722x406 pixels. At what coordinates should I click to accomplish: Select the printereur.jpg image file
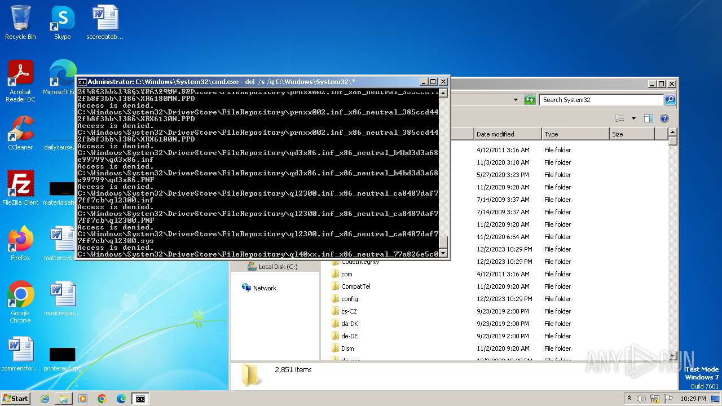62,359
